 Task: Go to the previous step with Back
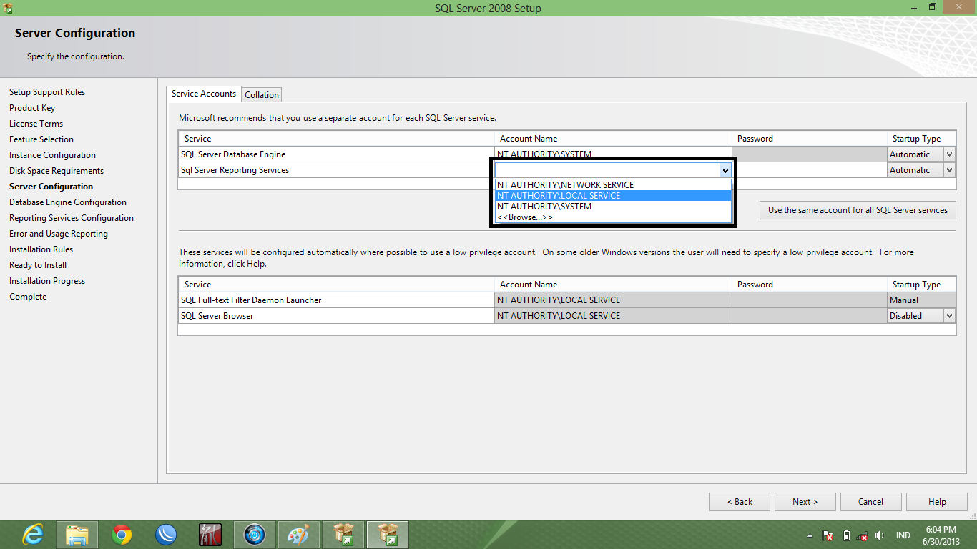[x=740, y=502]
